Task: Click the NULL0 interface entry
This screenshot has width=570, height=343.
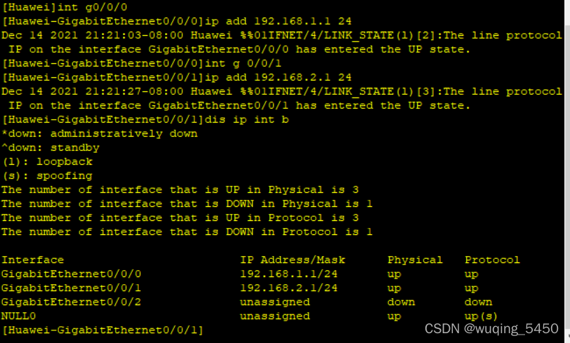Action: [x=19, y=316]
